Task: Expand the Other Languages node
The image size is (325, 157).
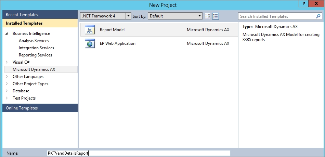Action: pyautogui.click(x=7, y=77)
